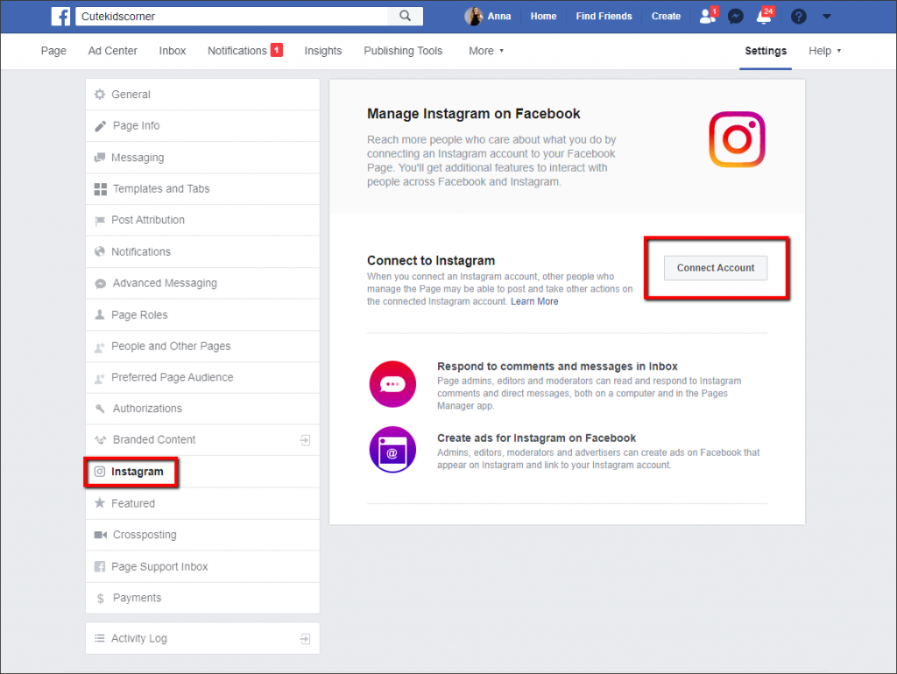Open Messaging settings
This screenshot has width=897, height=674.
pos(202,158)
